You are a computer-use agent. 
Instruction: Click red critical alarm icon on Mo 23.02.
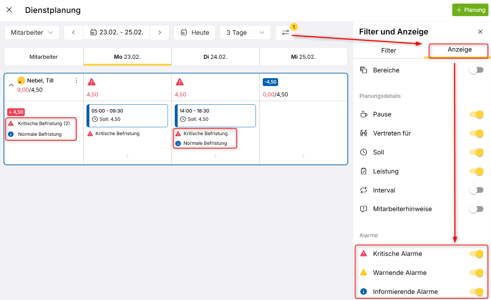(x=92, y=82)
